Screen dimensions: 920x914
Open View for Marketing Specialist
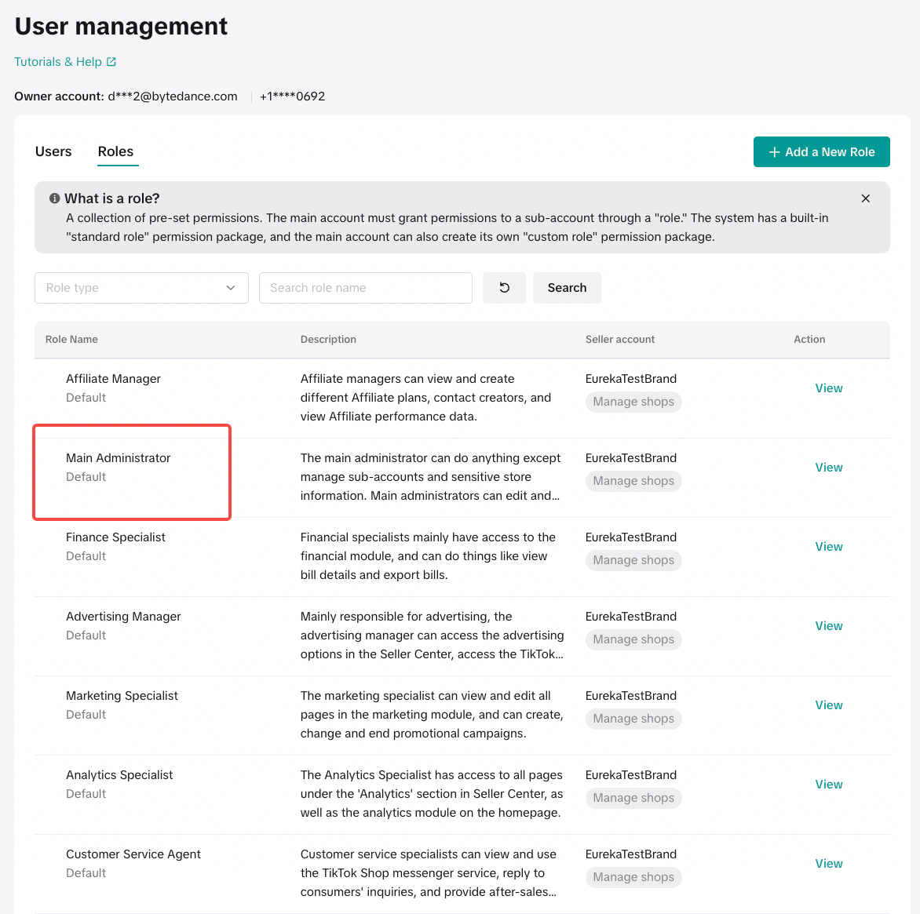point(828,705)
